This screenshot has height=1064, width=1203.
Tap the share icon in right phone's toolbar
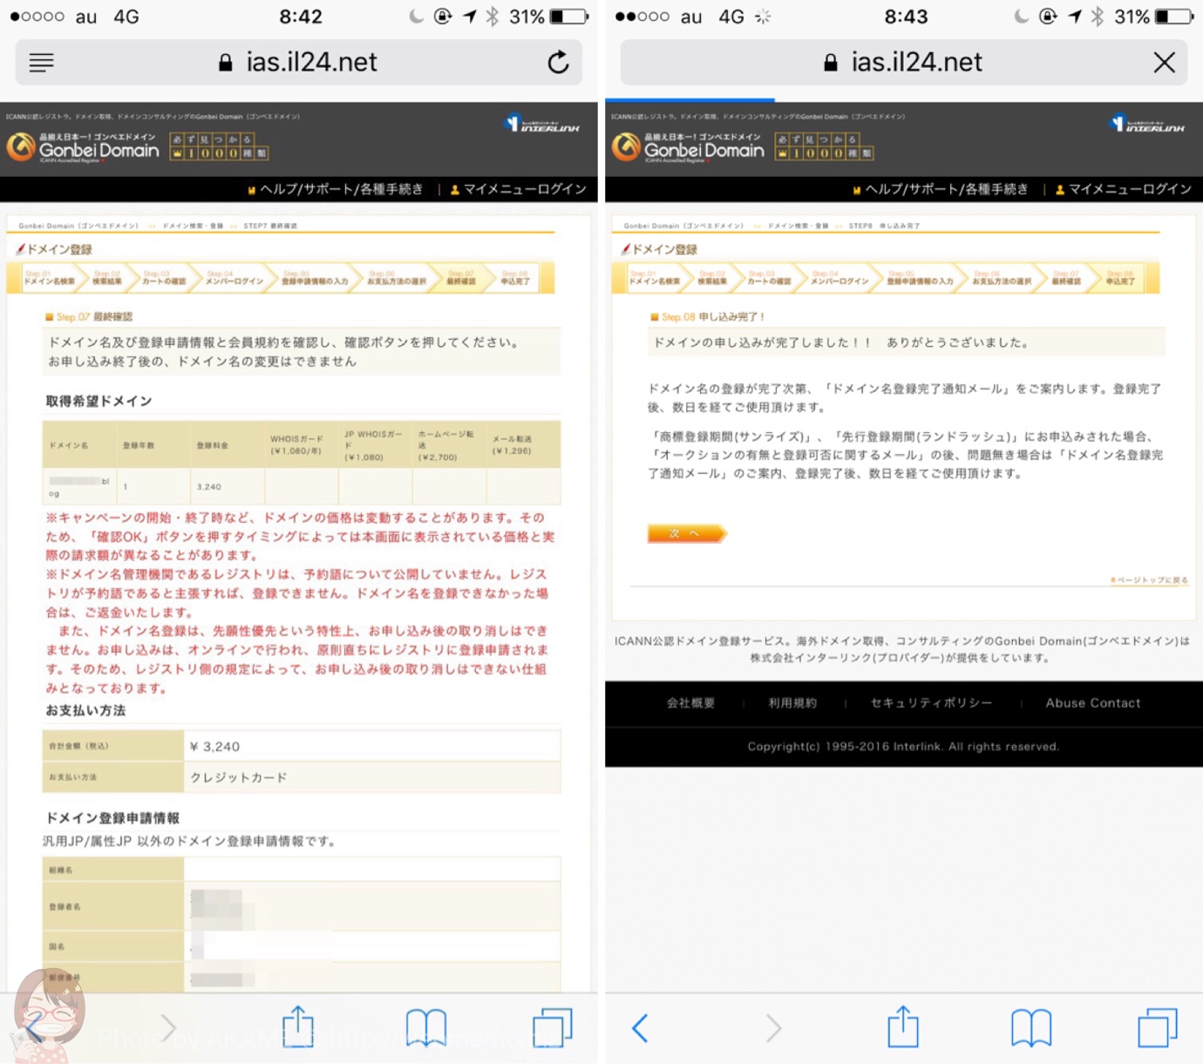(x=903, y=1027)
